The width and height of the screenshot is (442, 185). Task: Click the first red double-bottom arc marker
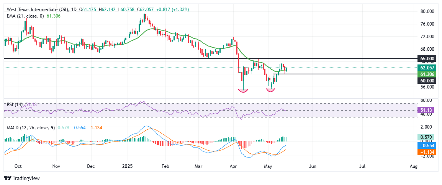click(x=243, y=91)
